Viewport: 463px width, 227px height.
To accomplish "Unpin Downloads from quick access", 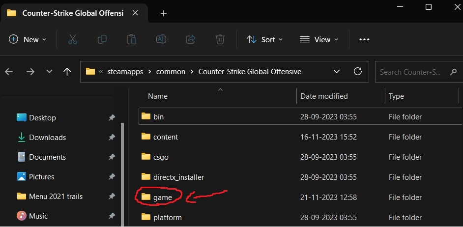I will pos(112,137).
